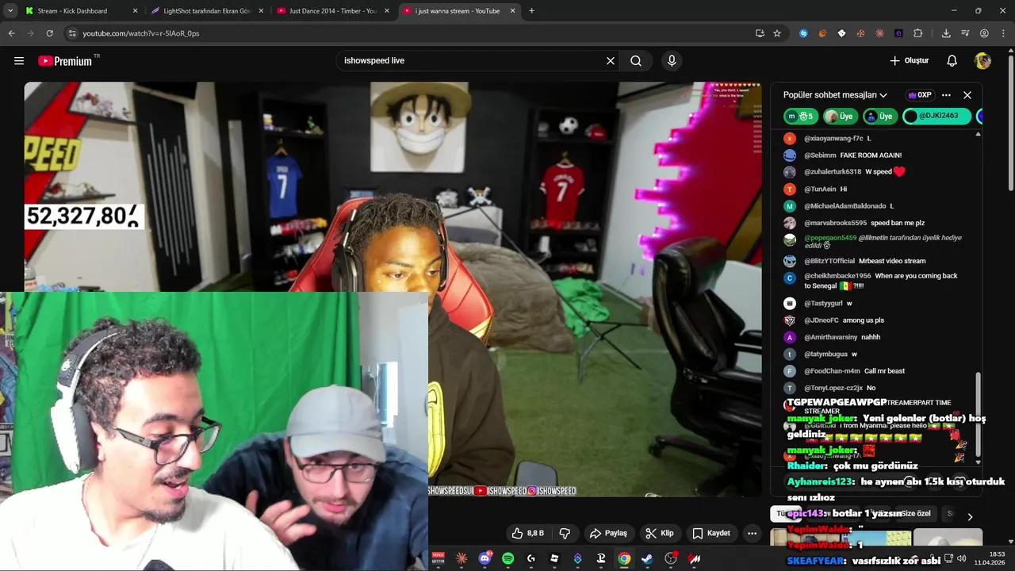Expand the Popüler sohbet mesajları dropdown
The height and width of the screenshot is (571, 1015).
coord(835,95)
